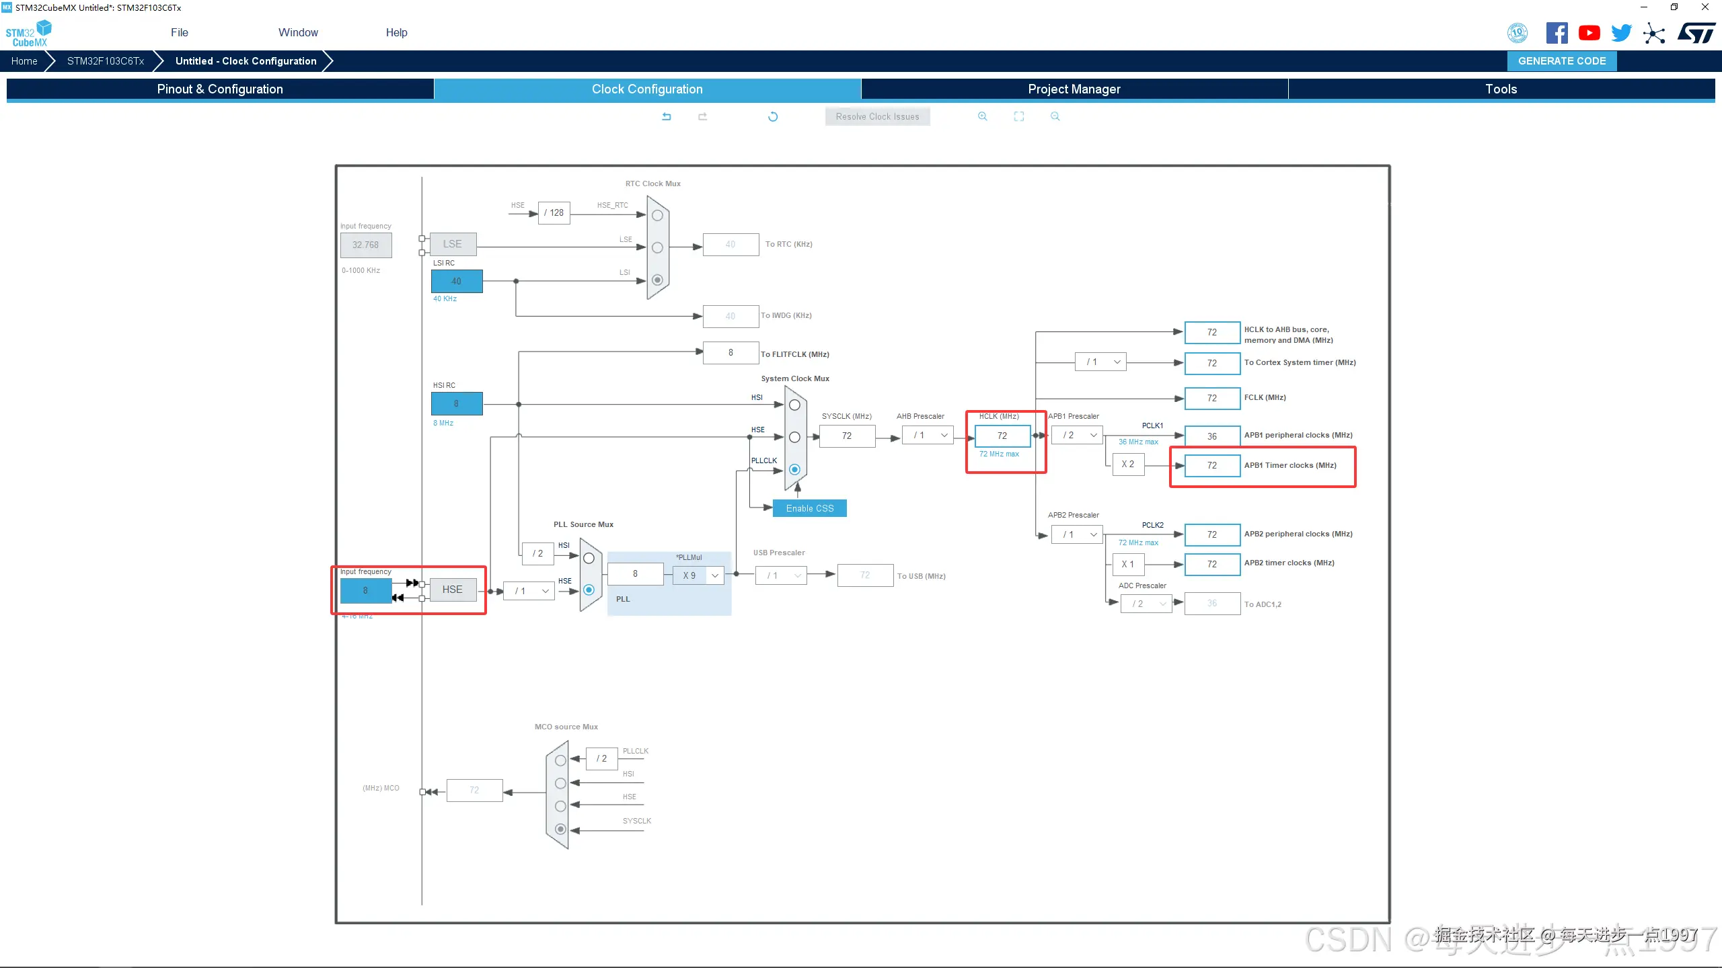Switch to Pinout & Configuration tab
This screenshot has height=968, width=1722.
coord(220,89)
